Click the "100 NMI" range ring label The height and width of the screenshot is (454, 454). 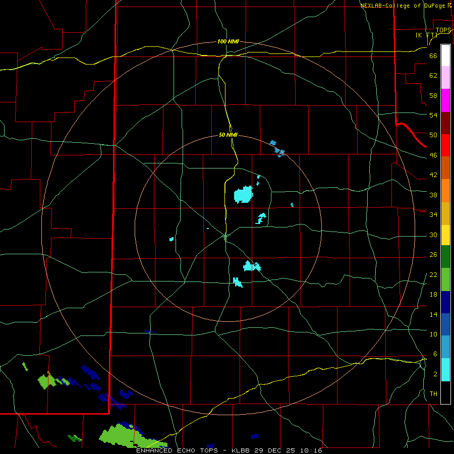[228, 41]
